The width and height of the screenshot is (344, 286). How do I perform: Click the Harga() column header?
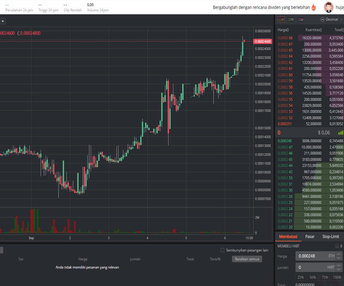coord(283,30)
